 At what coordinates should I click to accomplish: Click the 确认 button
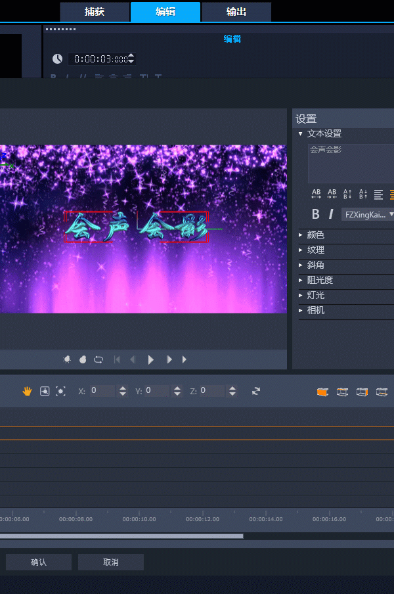point(39,562)
